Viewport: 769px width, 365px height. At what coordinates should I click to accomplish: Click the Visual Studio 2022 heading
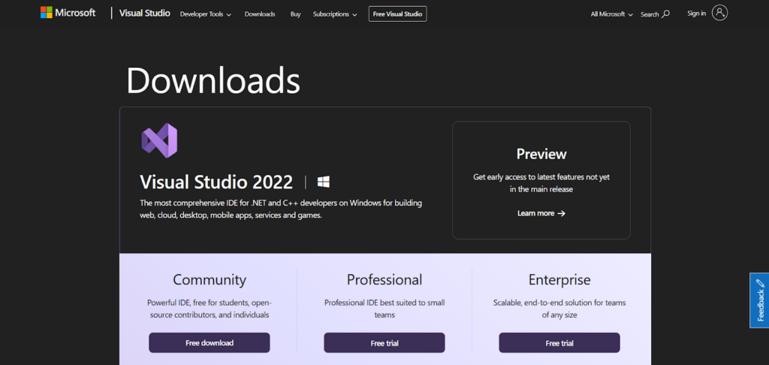point(216,182)
